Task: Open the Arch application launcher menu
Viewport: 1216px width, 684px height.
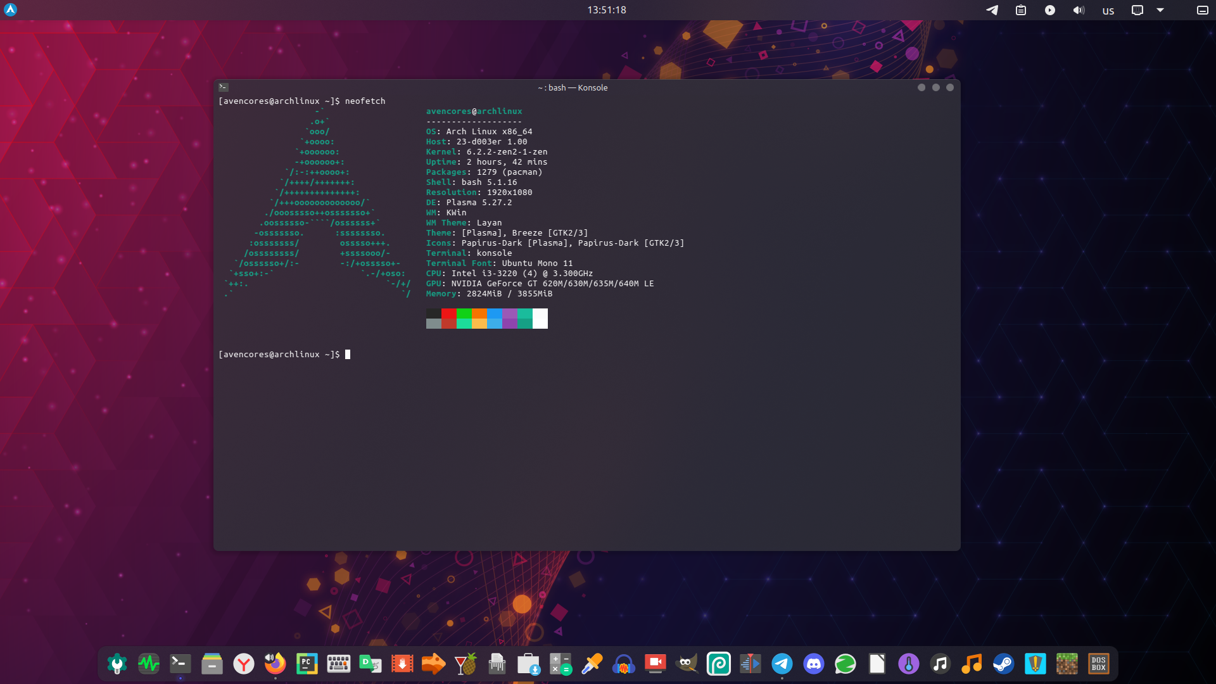Action: coord(10,9)
